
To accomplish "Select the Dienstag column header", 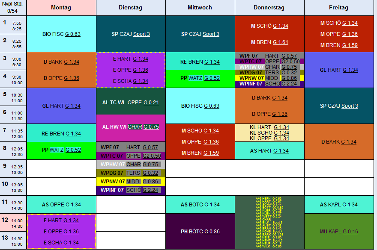I will coord(131,8).
